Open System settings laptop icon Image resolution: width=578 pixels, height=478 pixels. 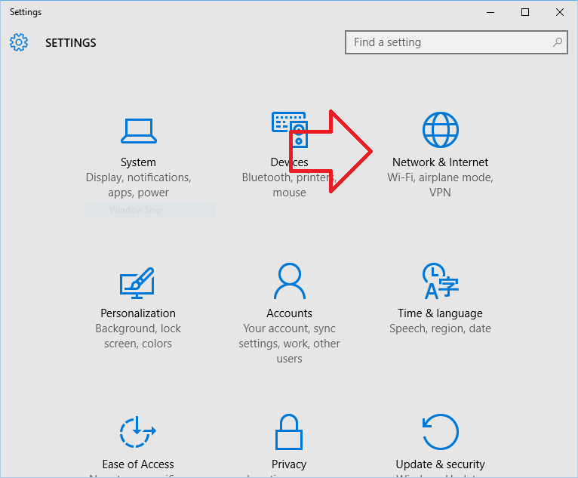point(139,131)
